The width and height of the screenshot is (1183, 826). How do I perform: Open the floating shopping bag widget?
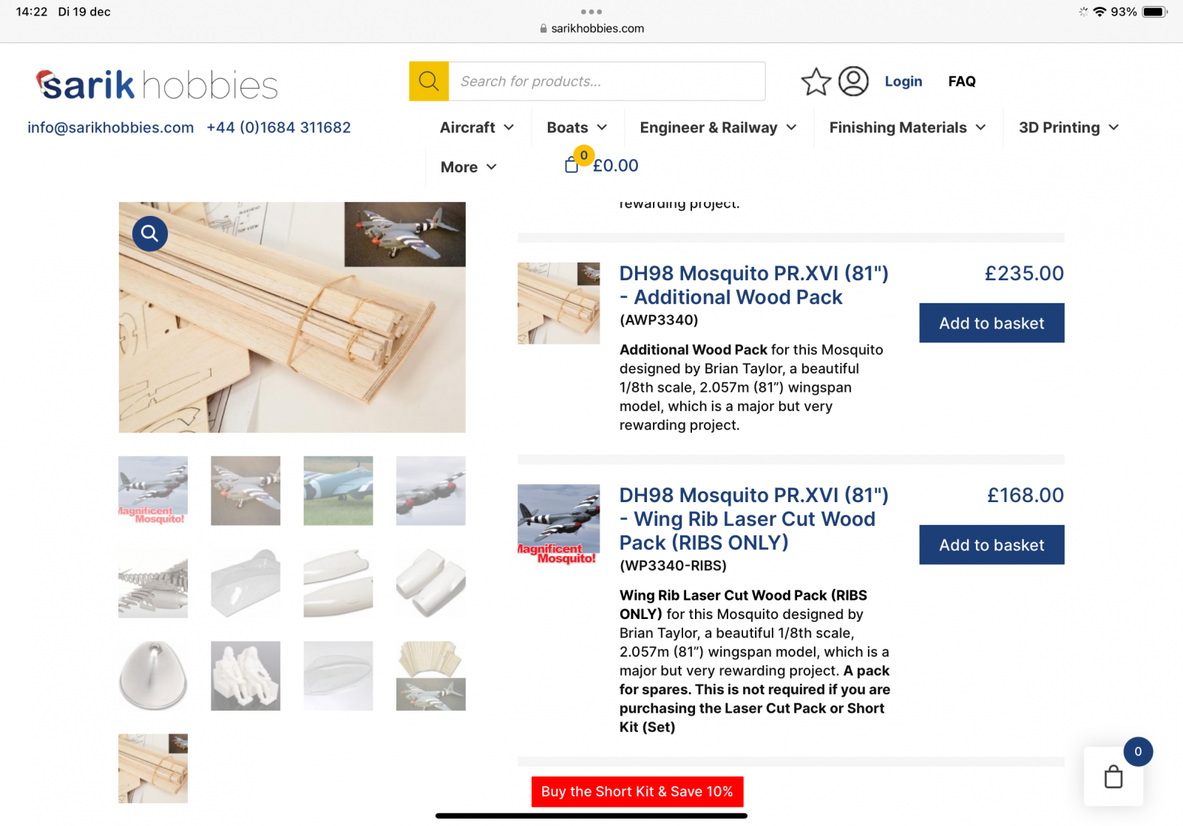(1113, 776)
